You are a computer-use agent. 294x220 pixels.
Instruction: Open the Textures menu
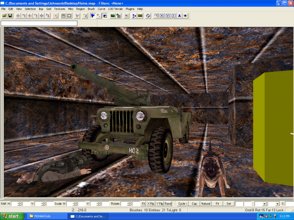60,9
